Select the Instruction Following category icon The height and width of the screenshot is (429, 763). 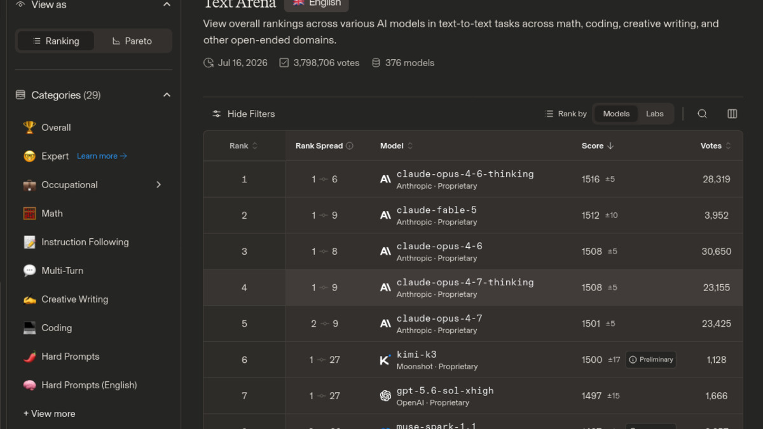[29, 242]
